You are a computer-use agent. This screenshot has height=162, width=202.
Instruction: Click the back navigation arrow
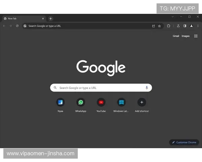[x=4, y=26]
